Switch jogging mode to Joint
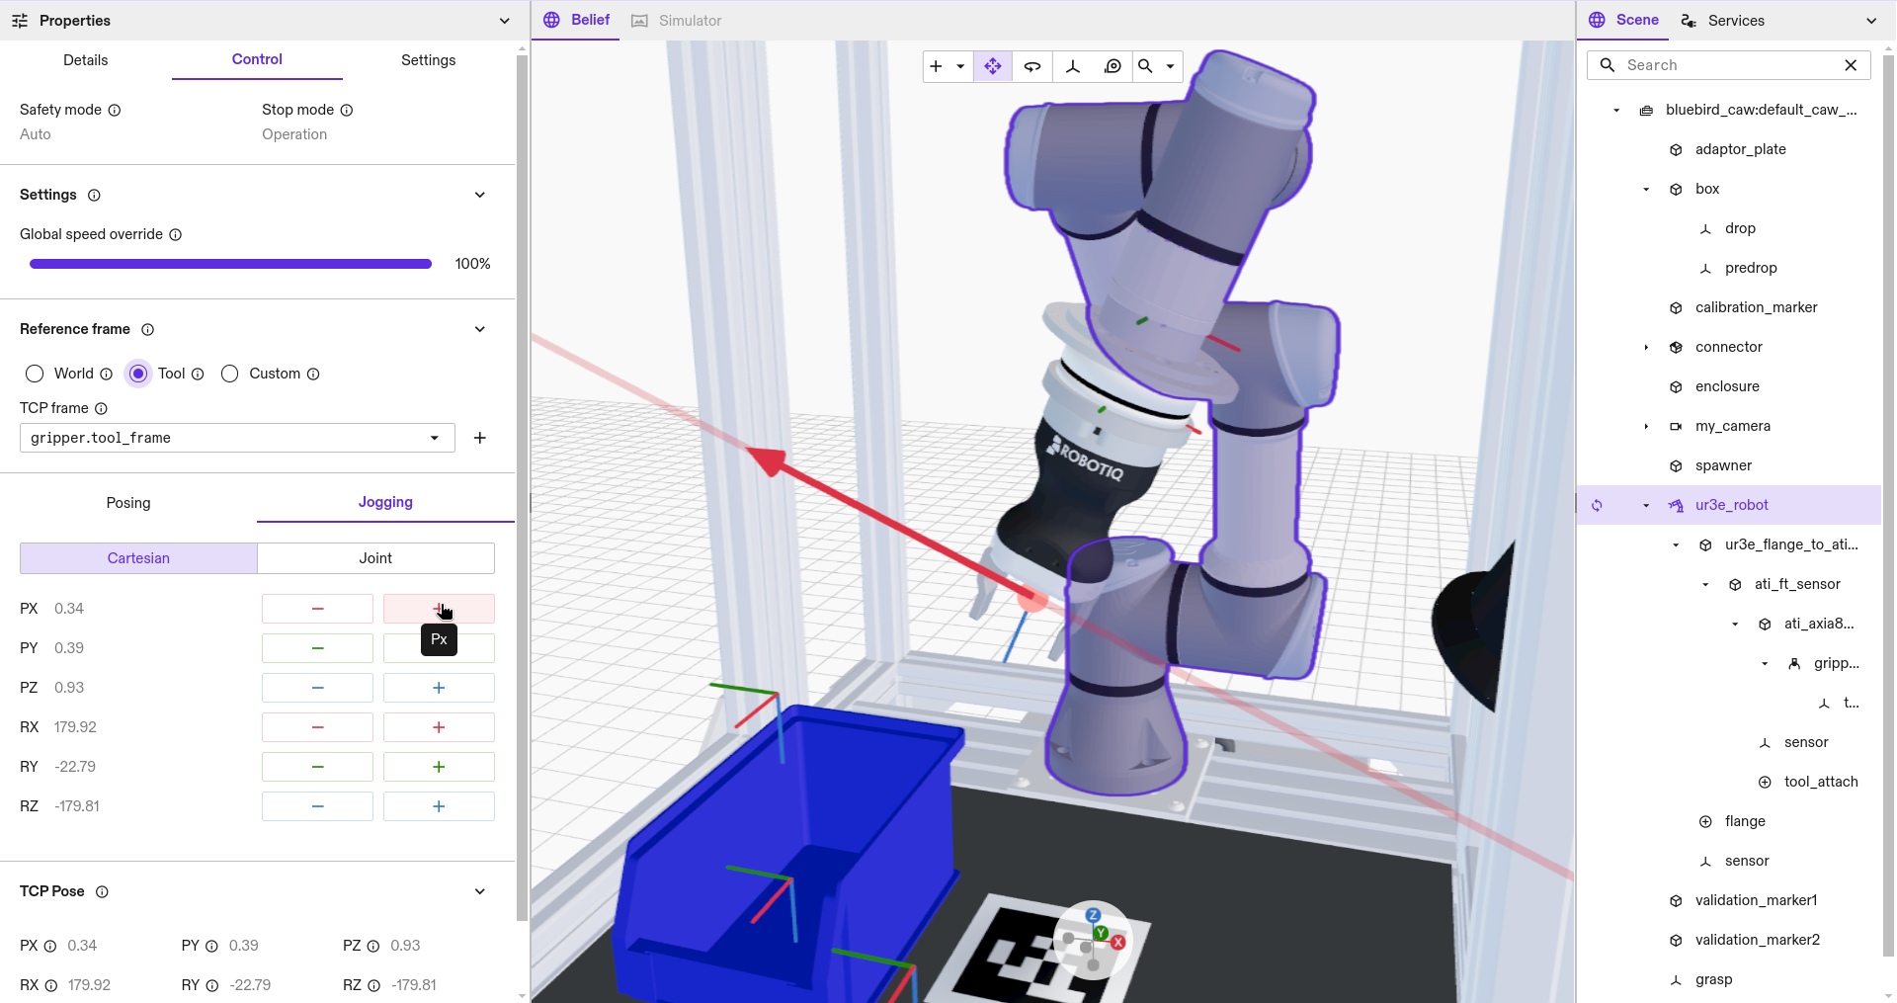The width and height of the screenshot is (1897, 1003). pos(375,558)
